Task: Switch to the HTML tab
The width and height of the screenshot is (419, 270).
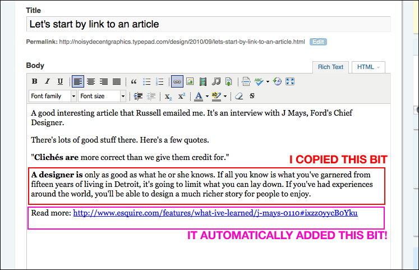Action: (x=368, y=67)
